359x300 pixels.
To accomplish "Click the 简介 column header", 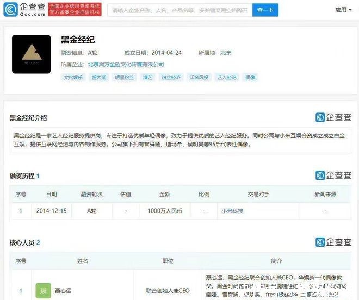I will click(x=276, y=261).
